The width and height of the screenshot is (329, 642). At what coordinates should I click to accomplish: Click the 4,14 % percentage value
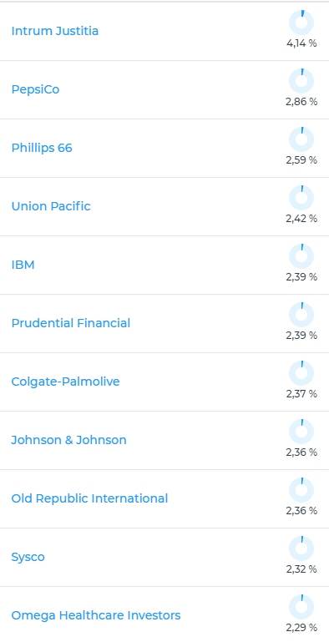(301, 43)
